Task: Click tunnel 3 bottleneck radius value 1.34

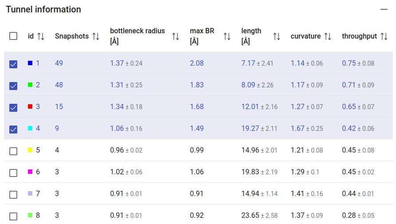Action: click(x=117, y=107)
